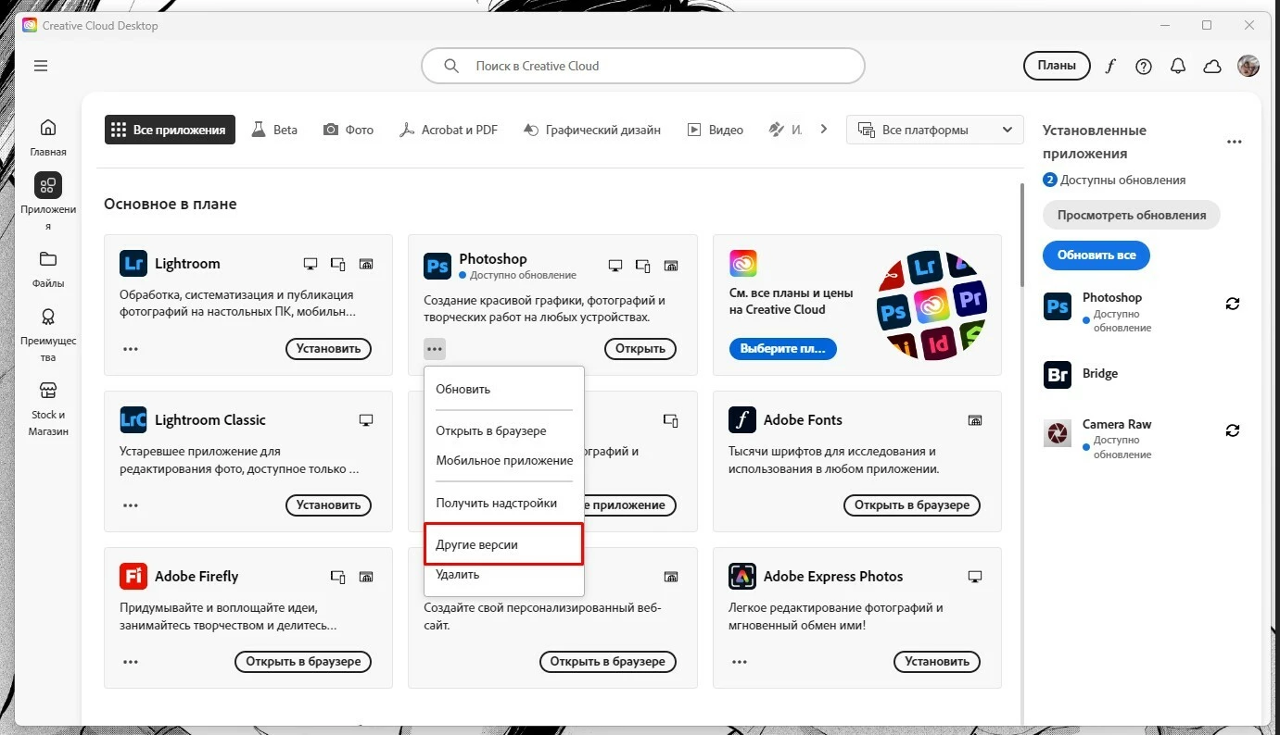Click desktop platform icon on Lightroom card
Screen dimensions: 1280x735
[x=310, y=265]
